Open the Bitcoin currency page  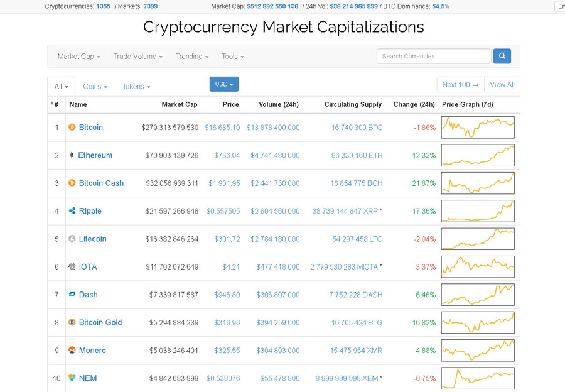click(x=91, y=128)
